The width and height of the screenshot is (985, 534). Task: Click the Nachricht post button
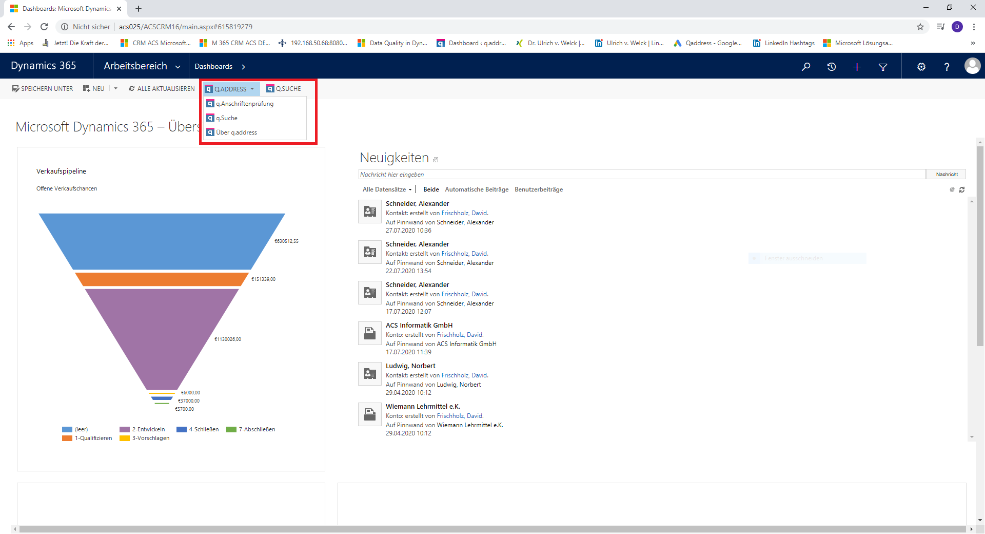[x=947, y=175]
